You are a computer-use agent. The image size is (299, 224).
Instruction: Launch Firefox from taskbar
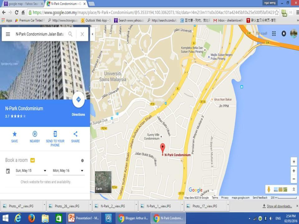pos(31,218)
